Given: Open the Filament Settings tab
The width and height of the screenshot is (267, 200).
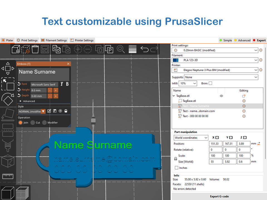Looking at the screenshot, I should point(54,40).
